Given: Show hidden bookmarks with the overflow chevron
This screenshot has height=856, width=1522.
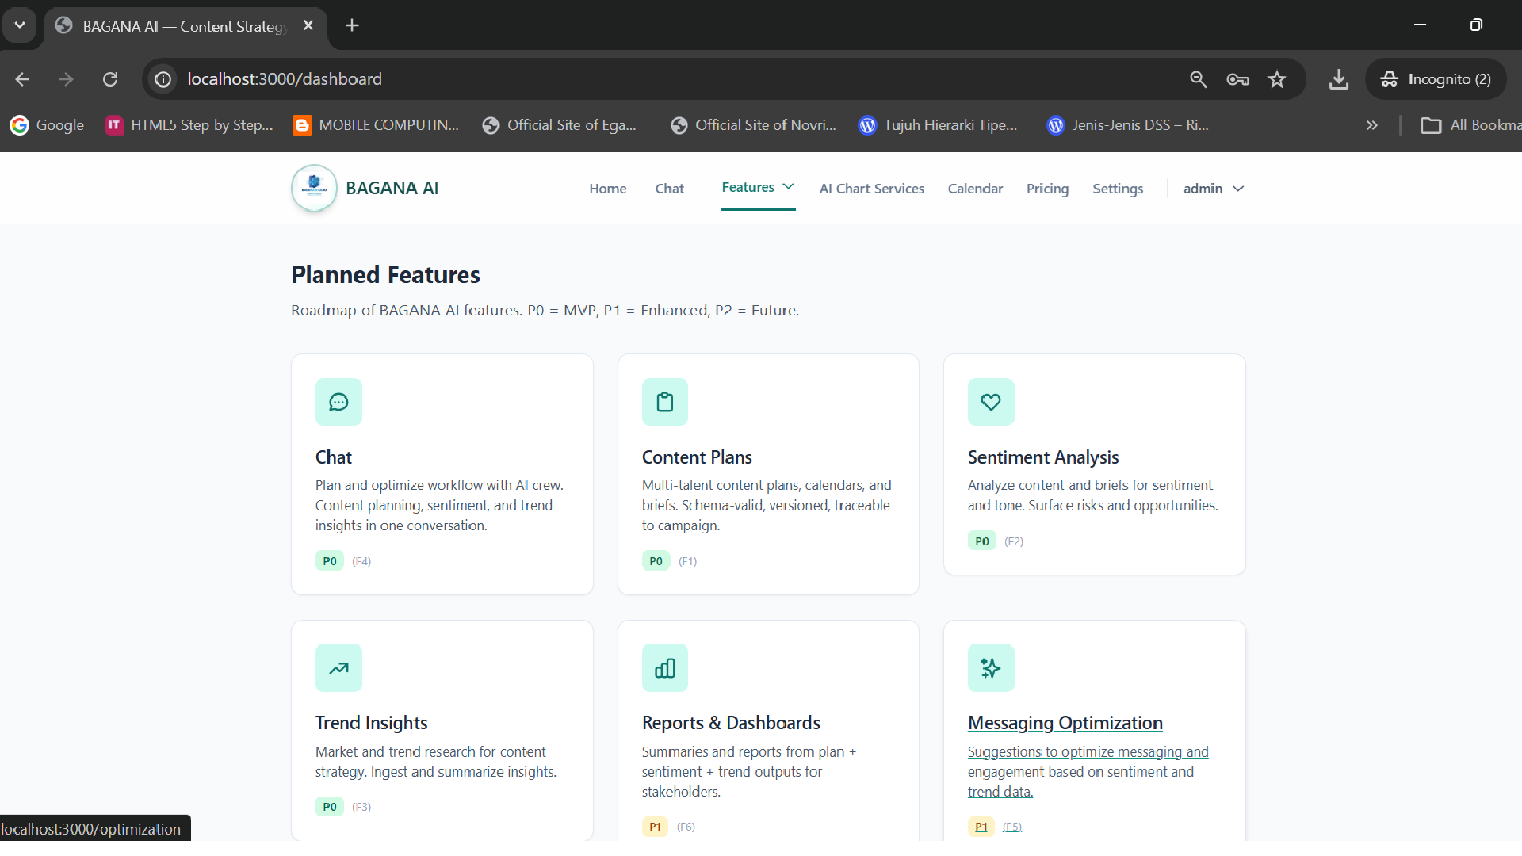Looking at the screenshot, I should pyautogui.click(x=1371, y=124).
